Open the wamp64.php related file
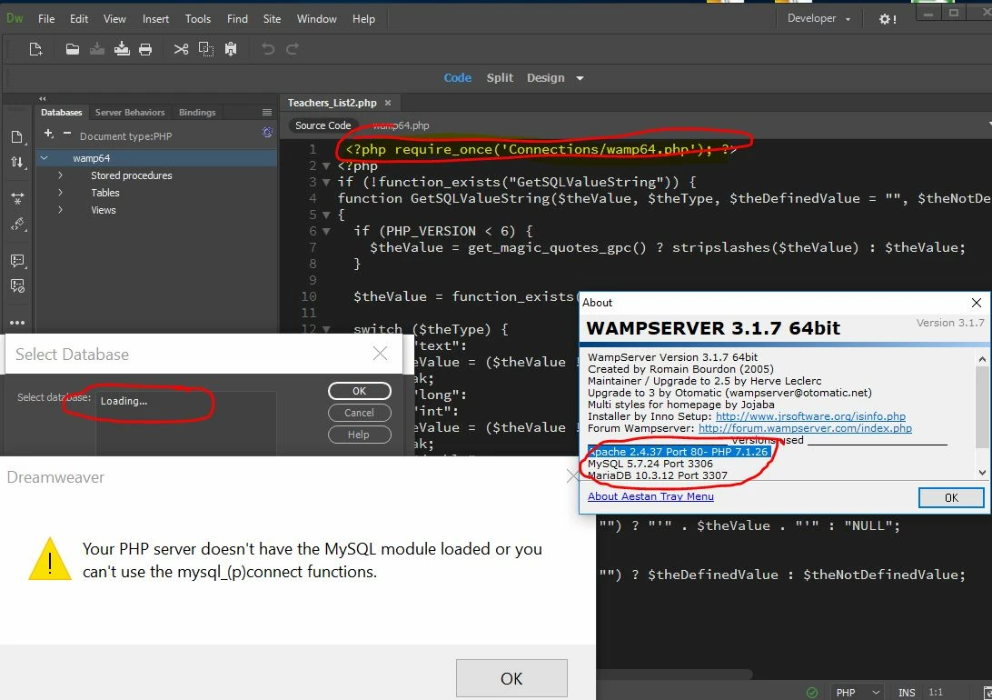The width and height of the screenshot is (992, 700). tap(401, 125)
